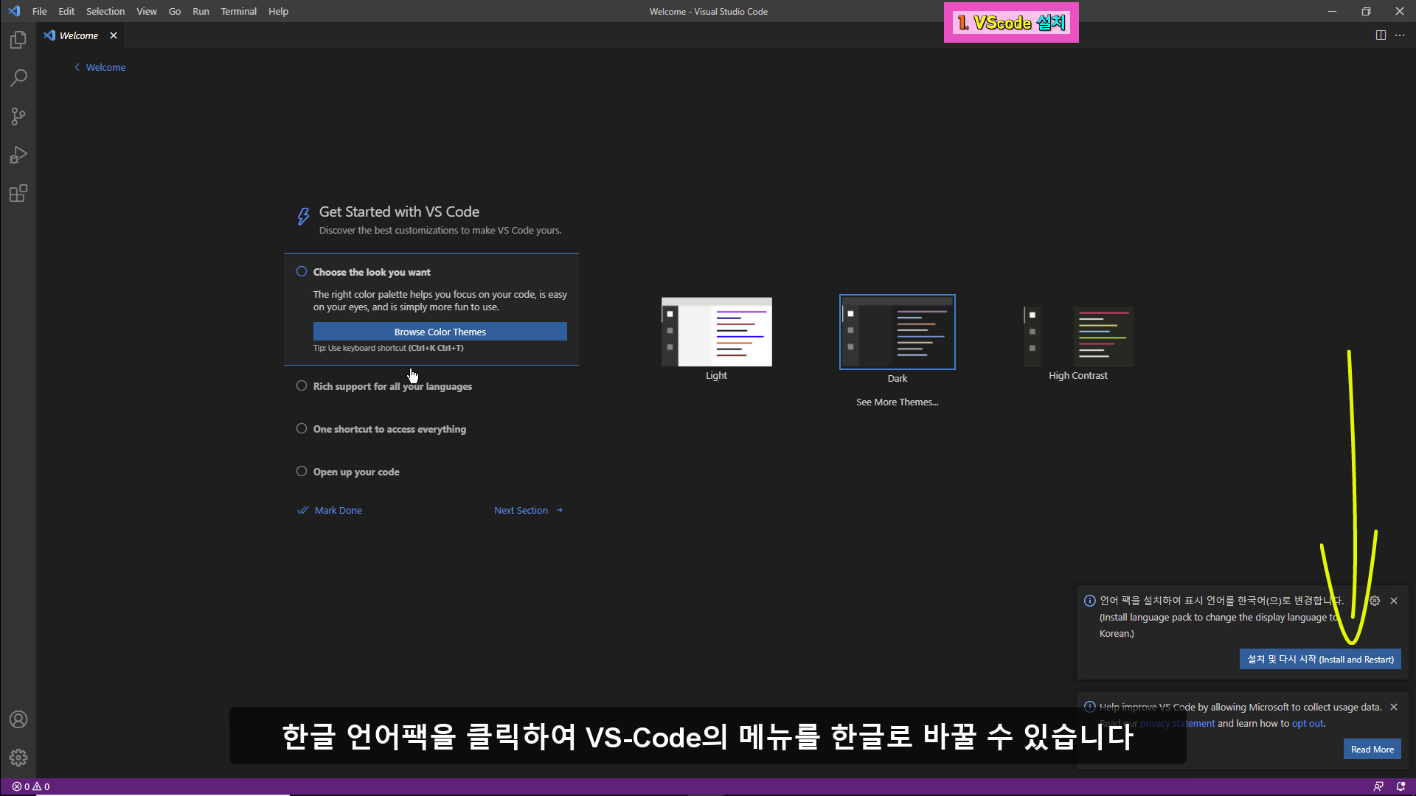Go back using the Welcome chevron

[77, 67]
